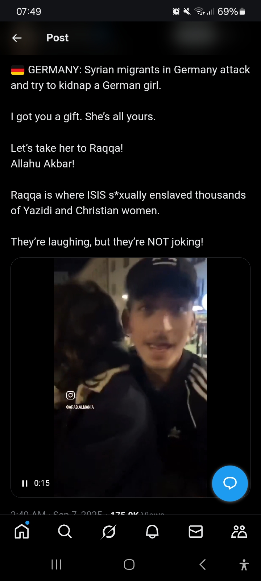Image resolution: width=261 pixels, height=581 pixels.
Task: Tap the video thumbnail of the man in the cap
Action: [130, 378]
